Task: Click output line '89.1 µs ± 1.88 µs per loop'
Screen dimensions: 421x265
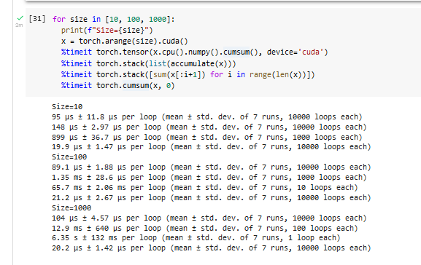Action: coord(212,167)
